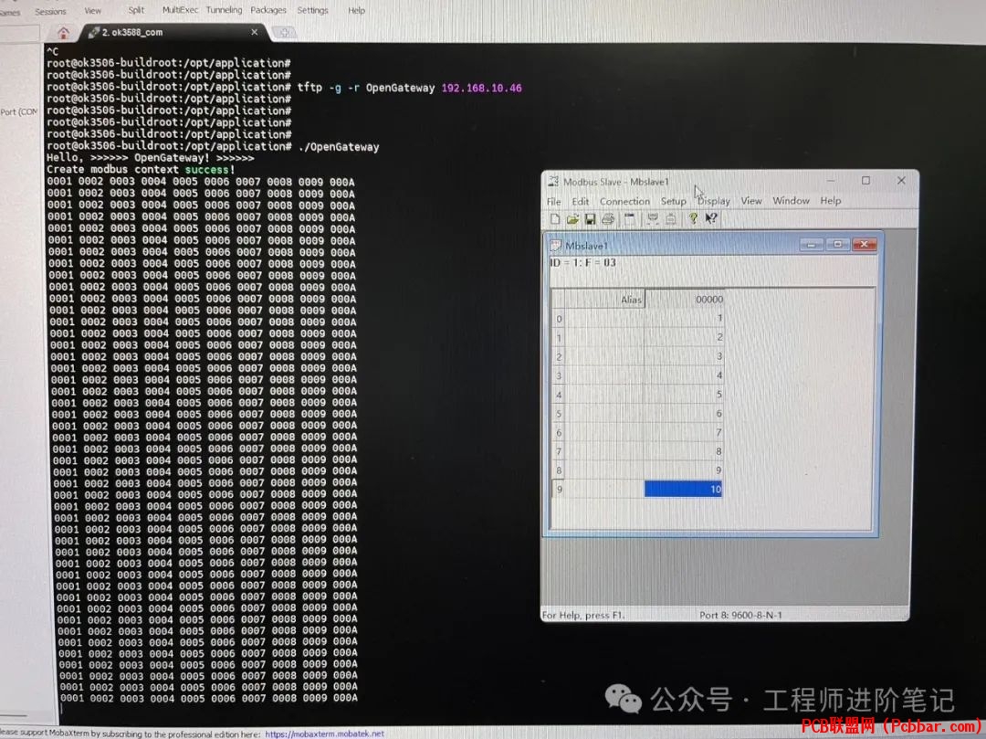Screen dimensions: 986x739
Task: Select register row 8 cell with value 9
Action: tap(684, 470)
